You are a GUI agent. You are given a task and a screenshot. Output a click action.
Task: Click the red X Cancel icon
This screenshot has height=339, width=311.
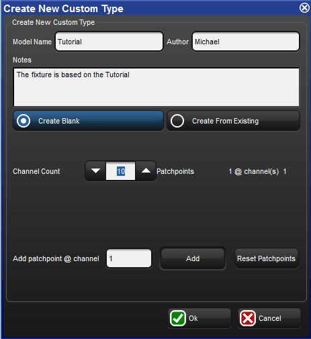click(248, 318)
